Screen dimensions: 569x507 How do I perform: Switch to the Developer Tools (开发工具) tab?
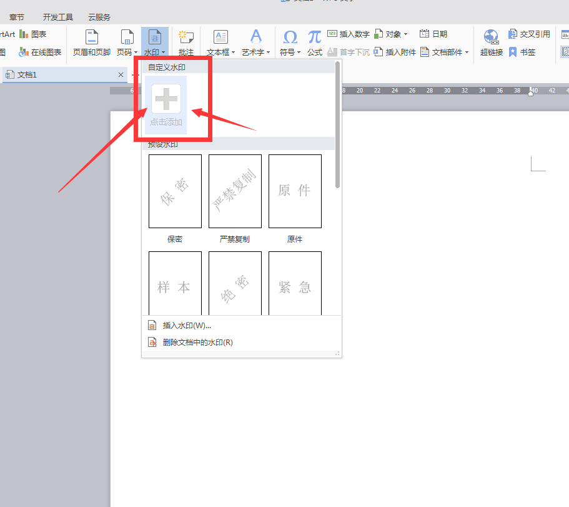(x=57, y=17)
